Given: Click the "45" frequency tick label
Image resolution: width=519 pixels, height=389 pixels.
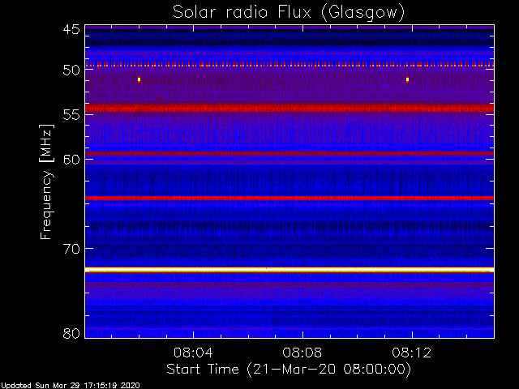Looking at the screenshot, I should click(x=71, y=29).
